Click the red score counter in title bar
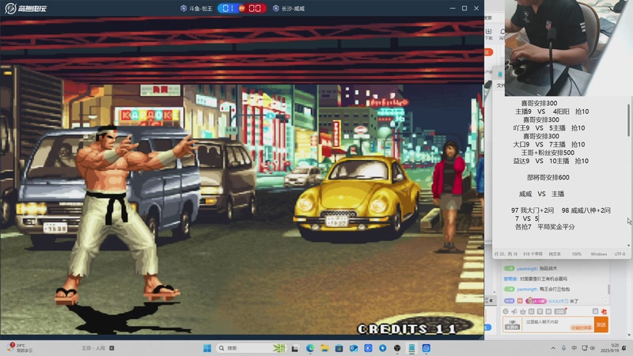The image size is (633, 356). [255, 8]
